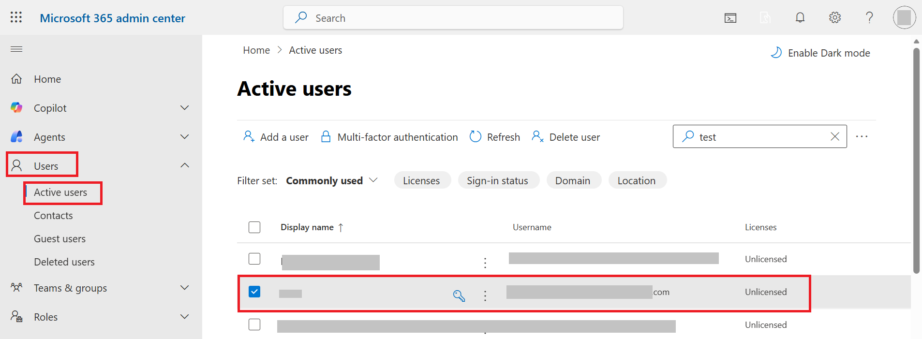Collapse the navigation menu hamburger icon
The width and height of the screenshot is (922, 339).
coord(16,49)
